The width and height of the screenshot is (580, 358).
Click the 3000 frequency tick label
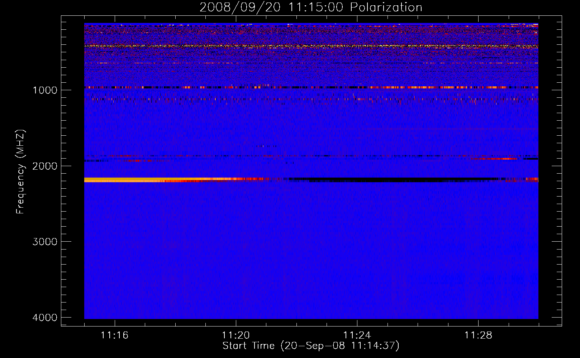(45, 242)
